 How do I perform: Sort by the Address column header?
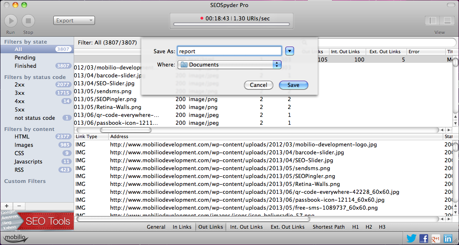[x=276, y=136]
